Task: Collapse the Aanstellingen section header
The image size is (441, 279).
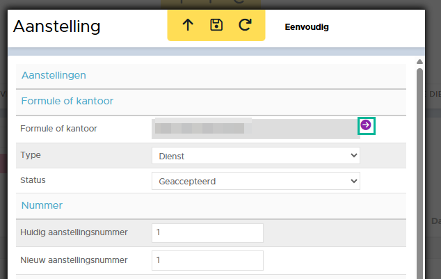Action: click(x=54, y=75)
